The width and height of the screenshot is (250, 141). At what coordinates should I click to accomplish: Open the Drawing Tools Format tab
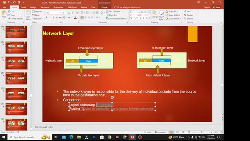pos(104,7)
